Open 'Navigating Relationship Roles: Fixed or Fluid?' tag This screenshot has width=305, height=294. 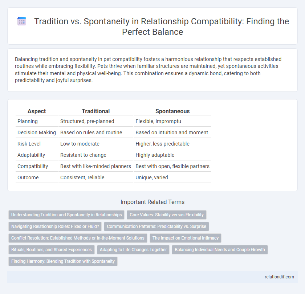point(54,227)
